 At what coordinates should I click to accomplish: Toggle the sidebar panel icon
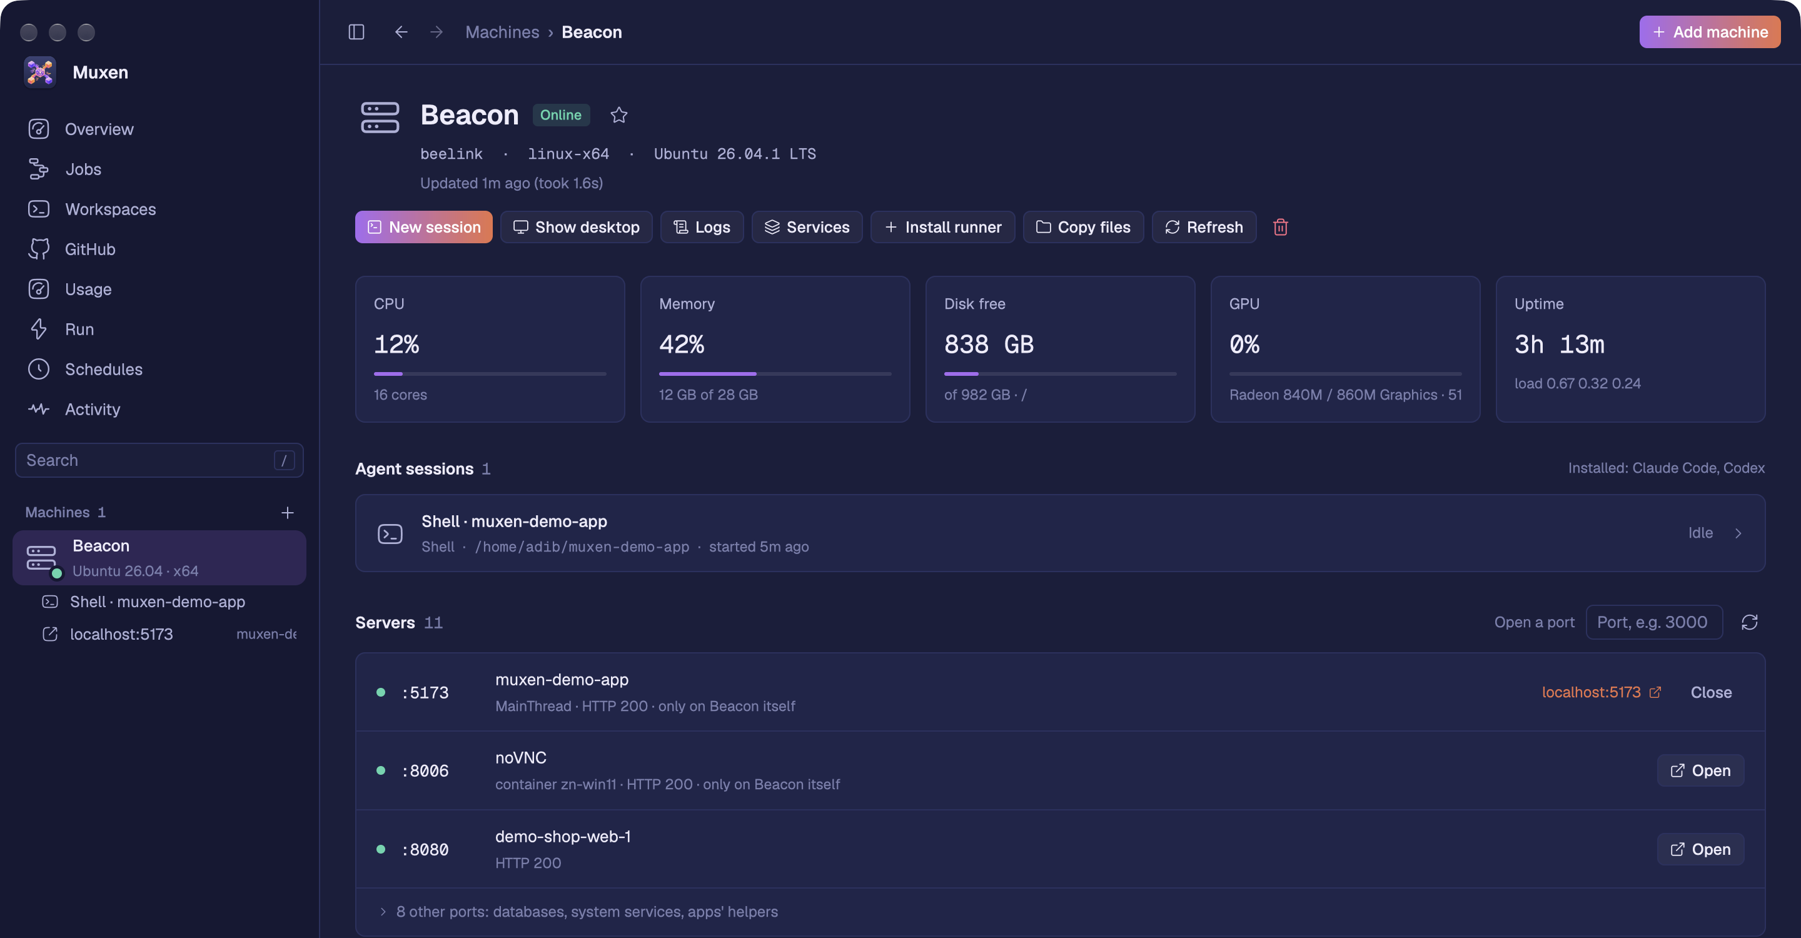click(x=356, y=32)
